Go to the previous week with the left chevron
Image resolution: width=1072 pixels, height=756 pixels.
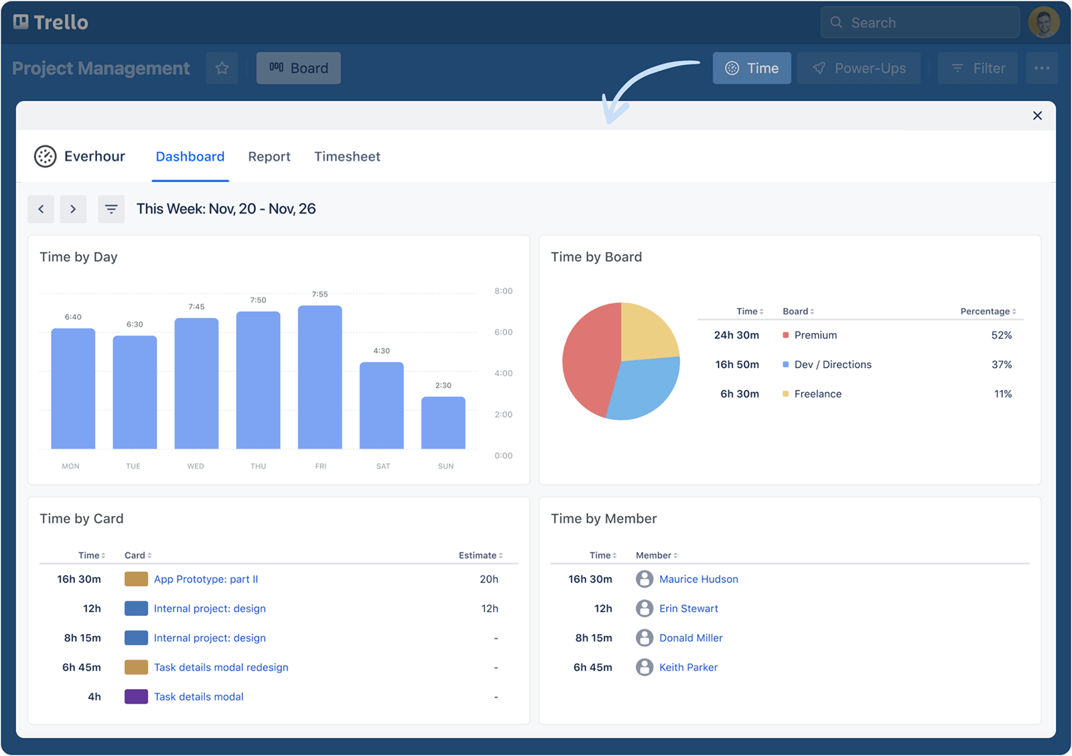coord(41,209)
